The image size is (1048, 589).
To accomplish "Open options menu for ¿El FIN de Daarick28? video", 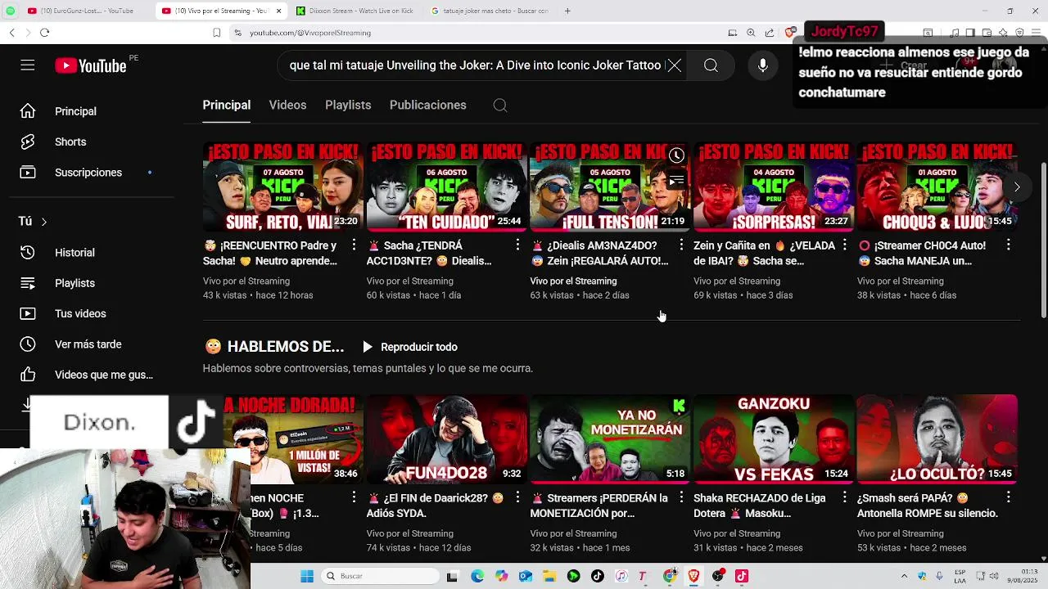I will pos(517,497).
